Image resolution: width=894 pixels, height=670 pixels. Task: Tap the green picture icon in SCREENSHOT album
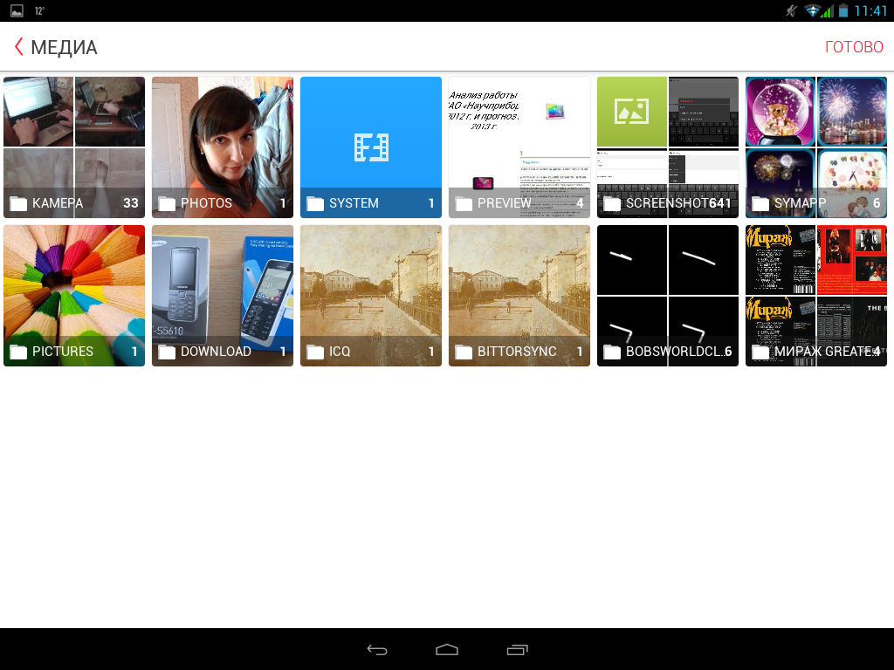click(632, 112)
